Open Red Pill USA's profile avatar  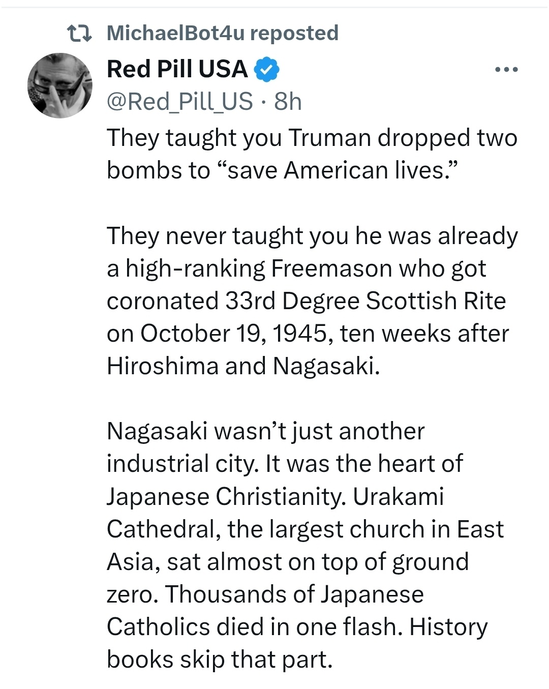click(60, 85)
